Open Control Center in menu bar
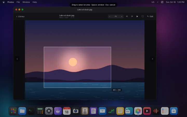Image resolution: width=187 pixels, height=117 pixels. (x=162, y=2)
